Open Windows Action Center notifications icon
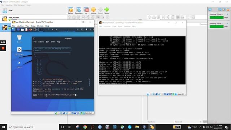Image resolution: width=231 pixels, height=130 pixels. pos(226,127)
